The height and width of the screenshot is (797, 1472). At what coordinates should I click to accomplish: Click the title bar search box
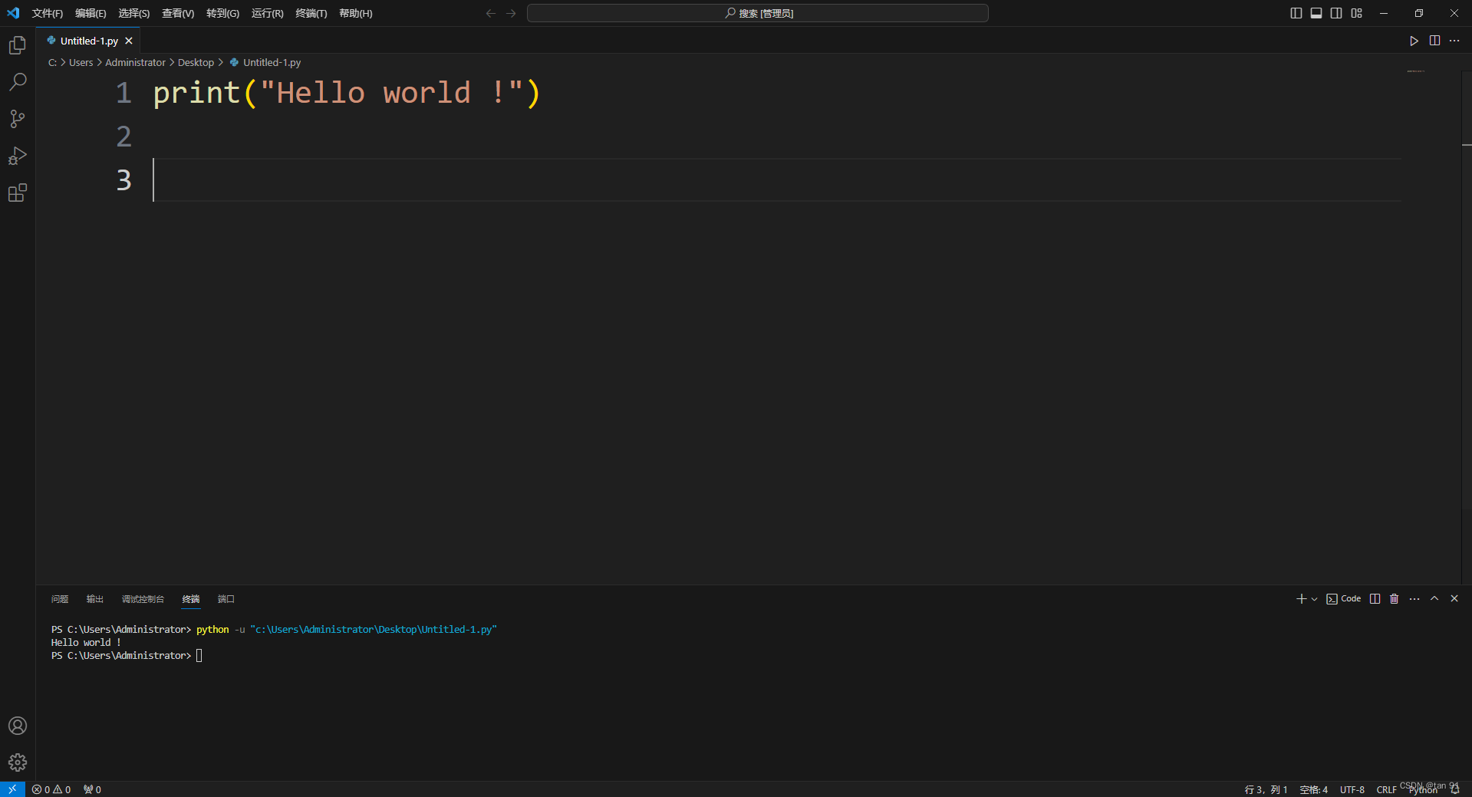pyautogui.click(x=758, y=13)
